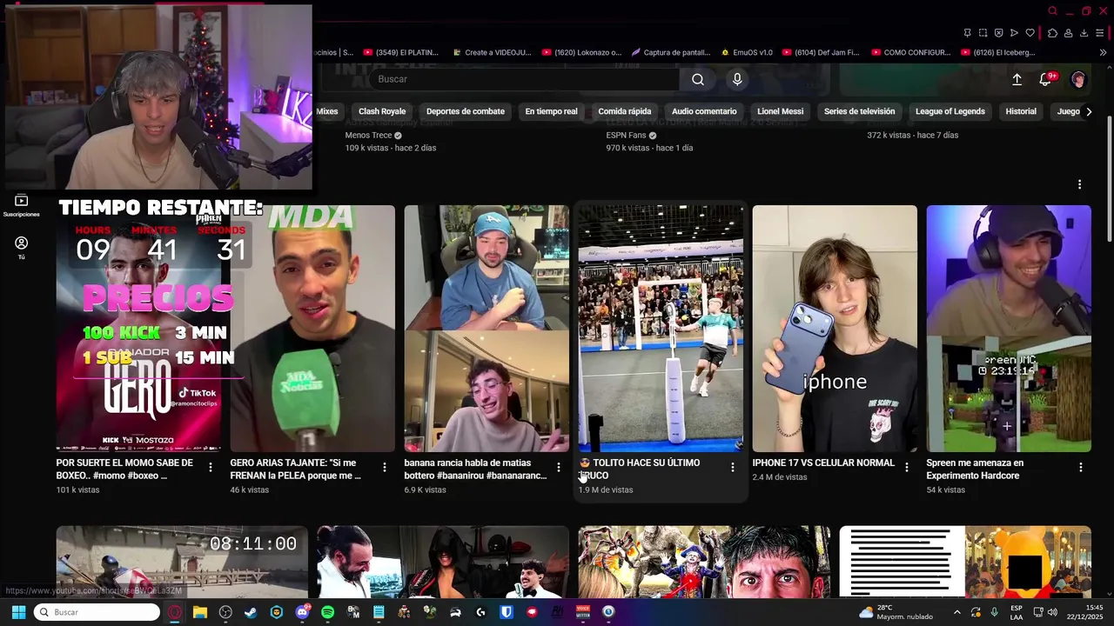Click the YouTube Buscar search field
This screenshot has width=1114, height=626.
(x=522, y=79)
